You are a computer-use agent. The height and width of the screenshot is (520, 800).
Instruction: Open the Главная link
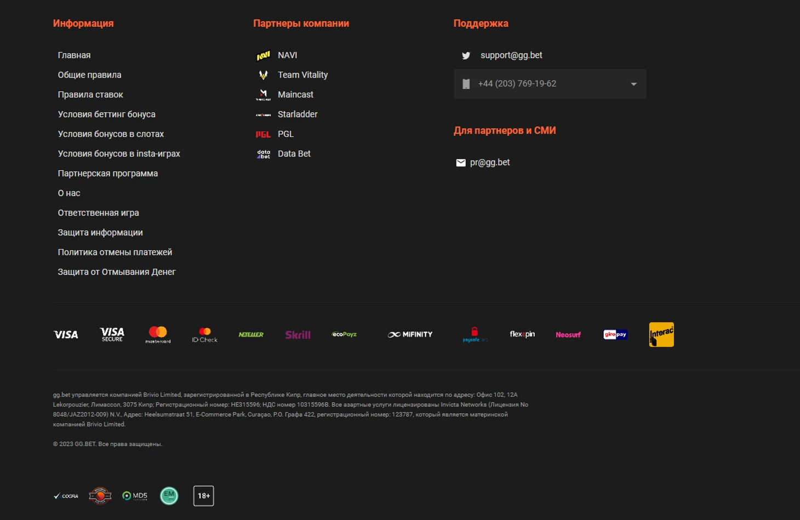(x=75, y=55)
